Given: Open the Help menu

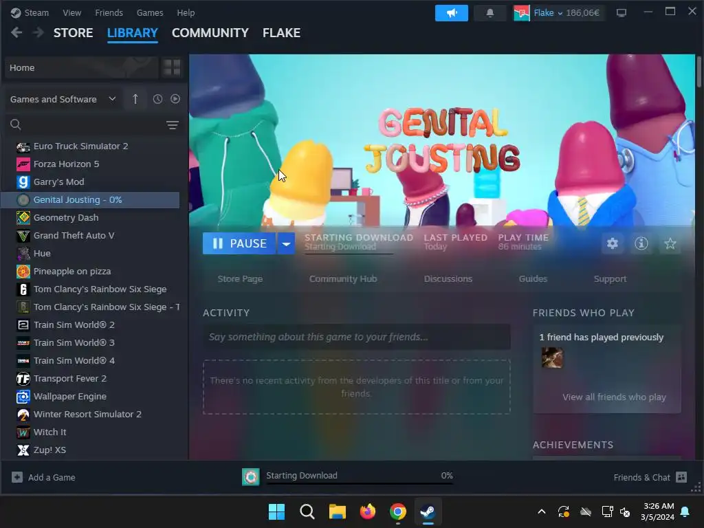Looking at the screenshot, I should pos(186,12).
